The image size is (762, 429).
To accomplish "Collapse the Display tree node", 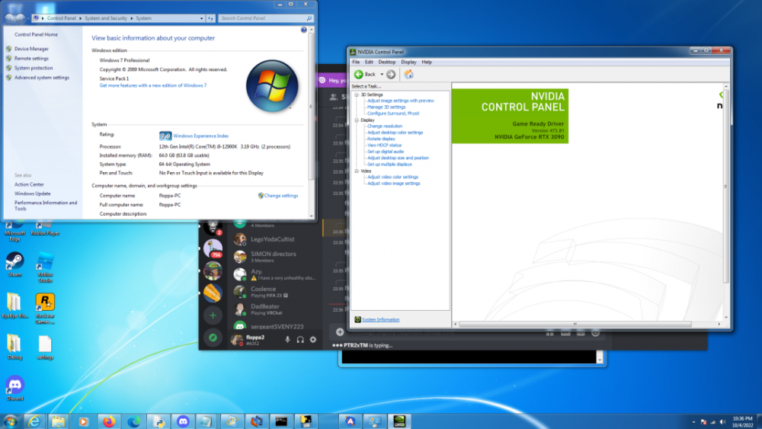I will click(x=356, y=120).
